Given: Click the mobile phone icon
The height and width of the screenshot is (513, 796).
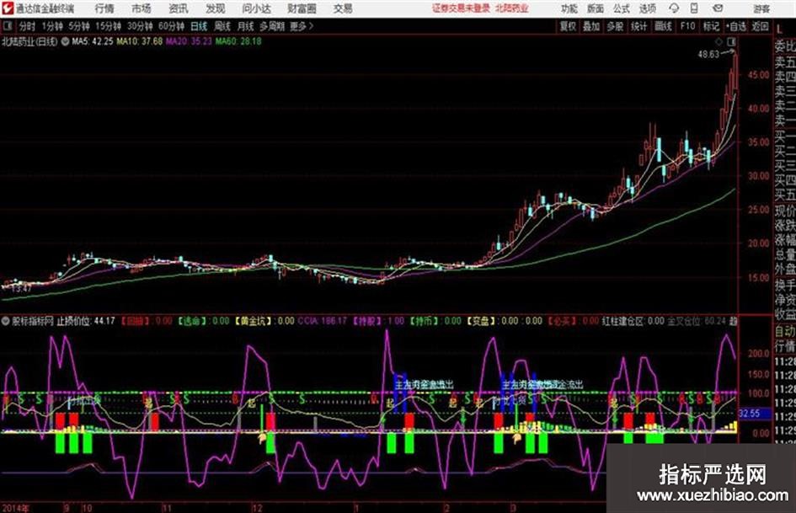Looking at the screenshot, I should click(x=694, y=8).
